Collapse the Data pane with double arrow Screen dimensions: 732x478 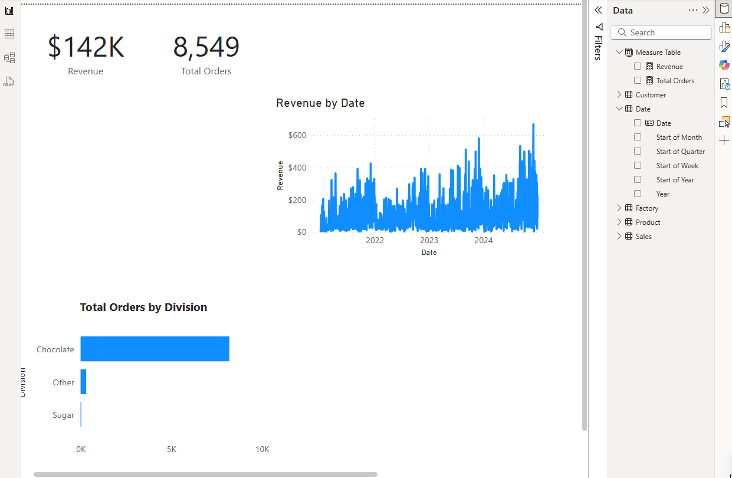(x=705, y=10)
